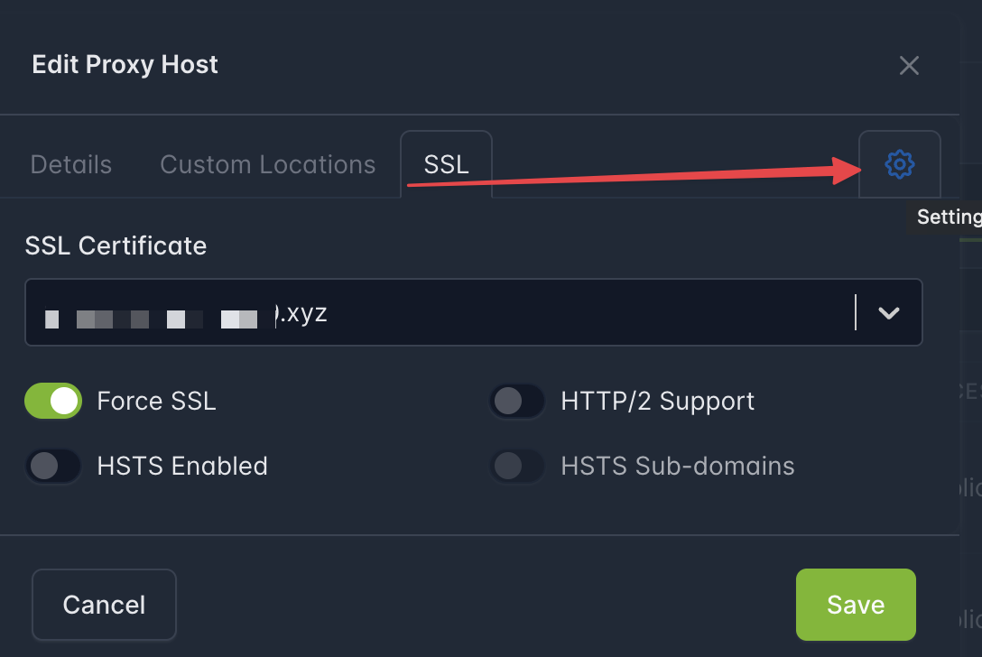This screenshot has width=982, height=657.
Task: Click the Force SSL label text
Action: (156, 401)
